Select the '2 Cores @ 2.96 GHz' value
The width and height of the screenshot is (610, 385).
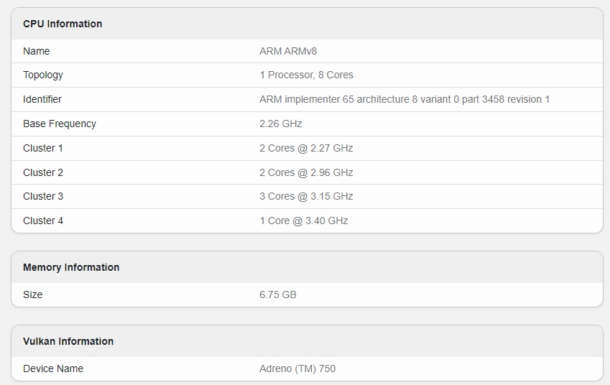[x=306, y=172]
